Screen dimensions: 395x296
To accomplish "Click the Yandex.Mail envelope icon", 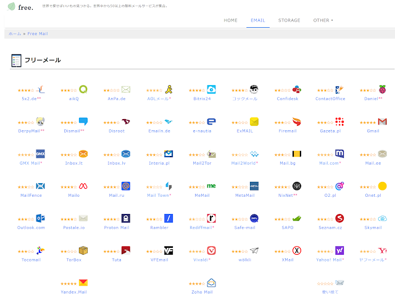I will [x=83, y=282].
